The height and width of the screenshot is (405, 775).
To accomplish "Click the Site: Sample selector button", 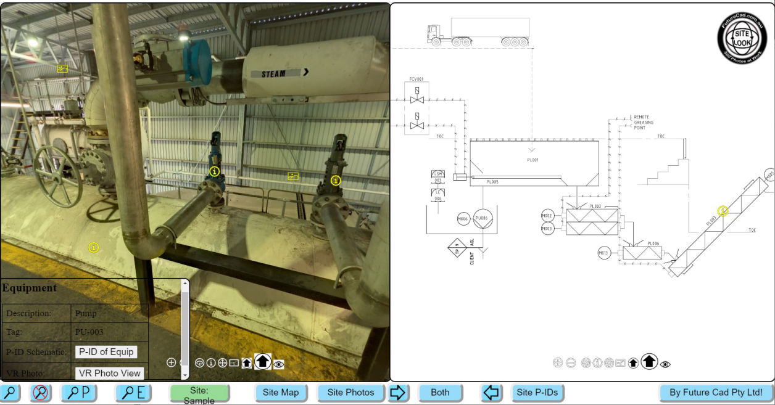I will point(199,393).
